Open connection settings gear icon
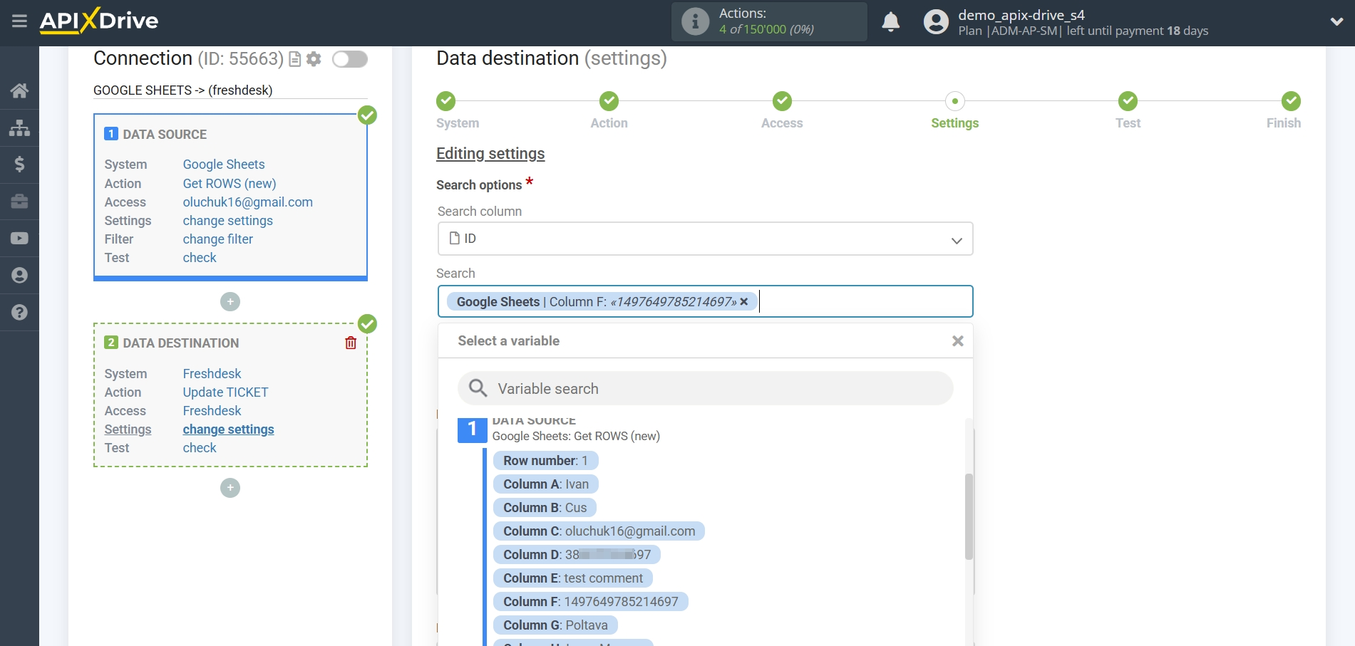 click(x=314, y=59)
